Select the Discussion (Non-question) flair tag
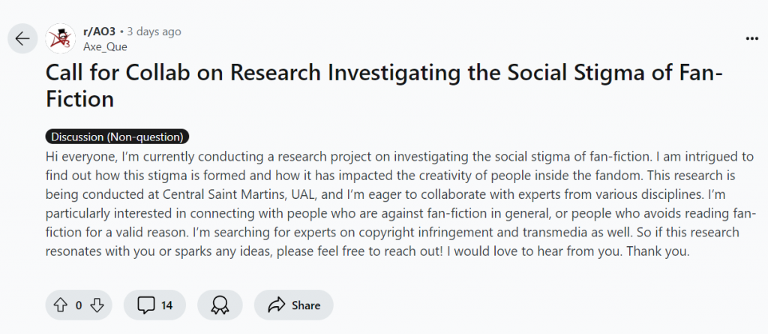This screenshot has width=768, height=334. click(x=117, y=137)
